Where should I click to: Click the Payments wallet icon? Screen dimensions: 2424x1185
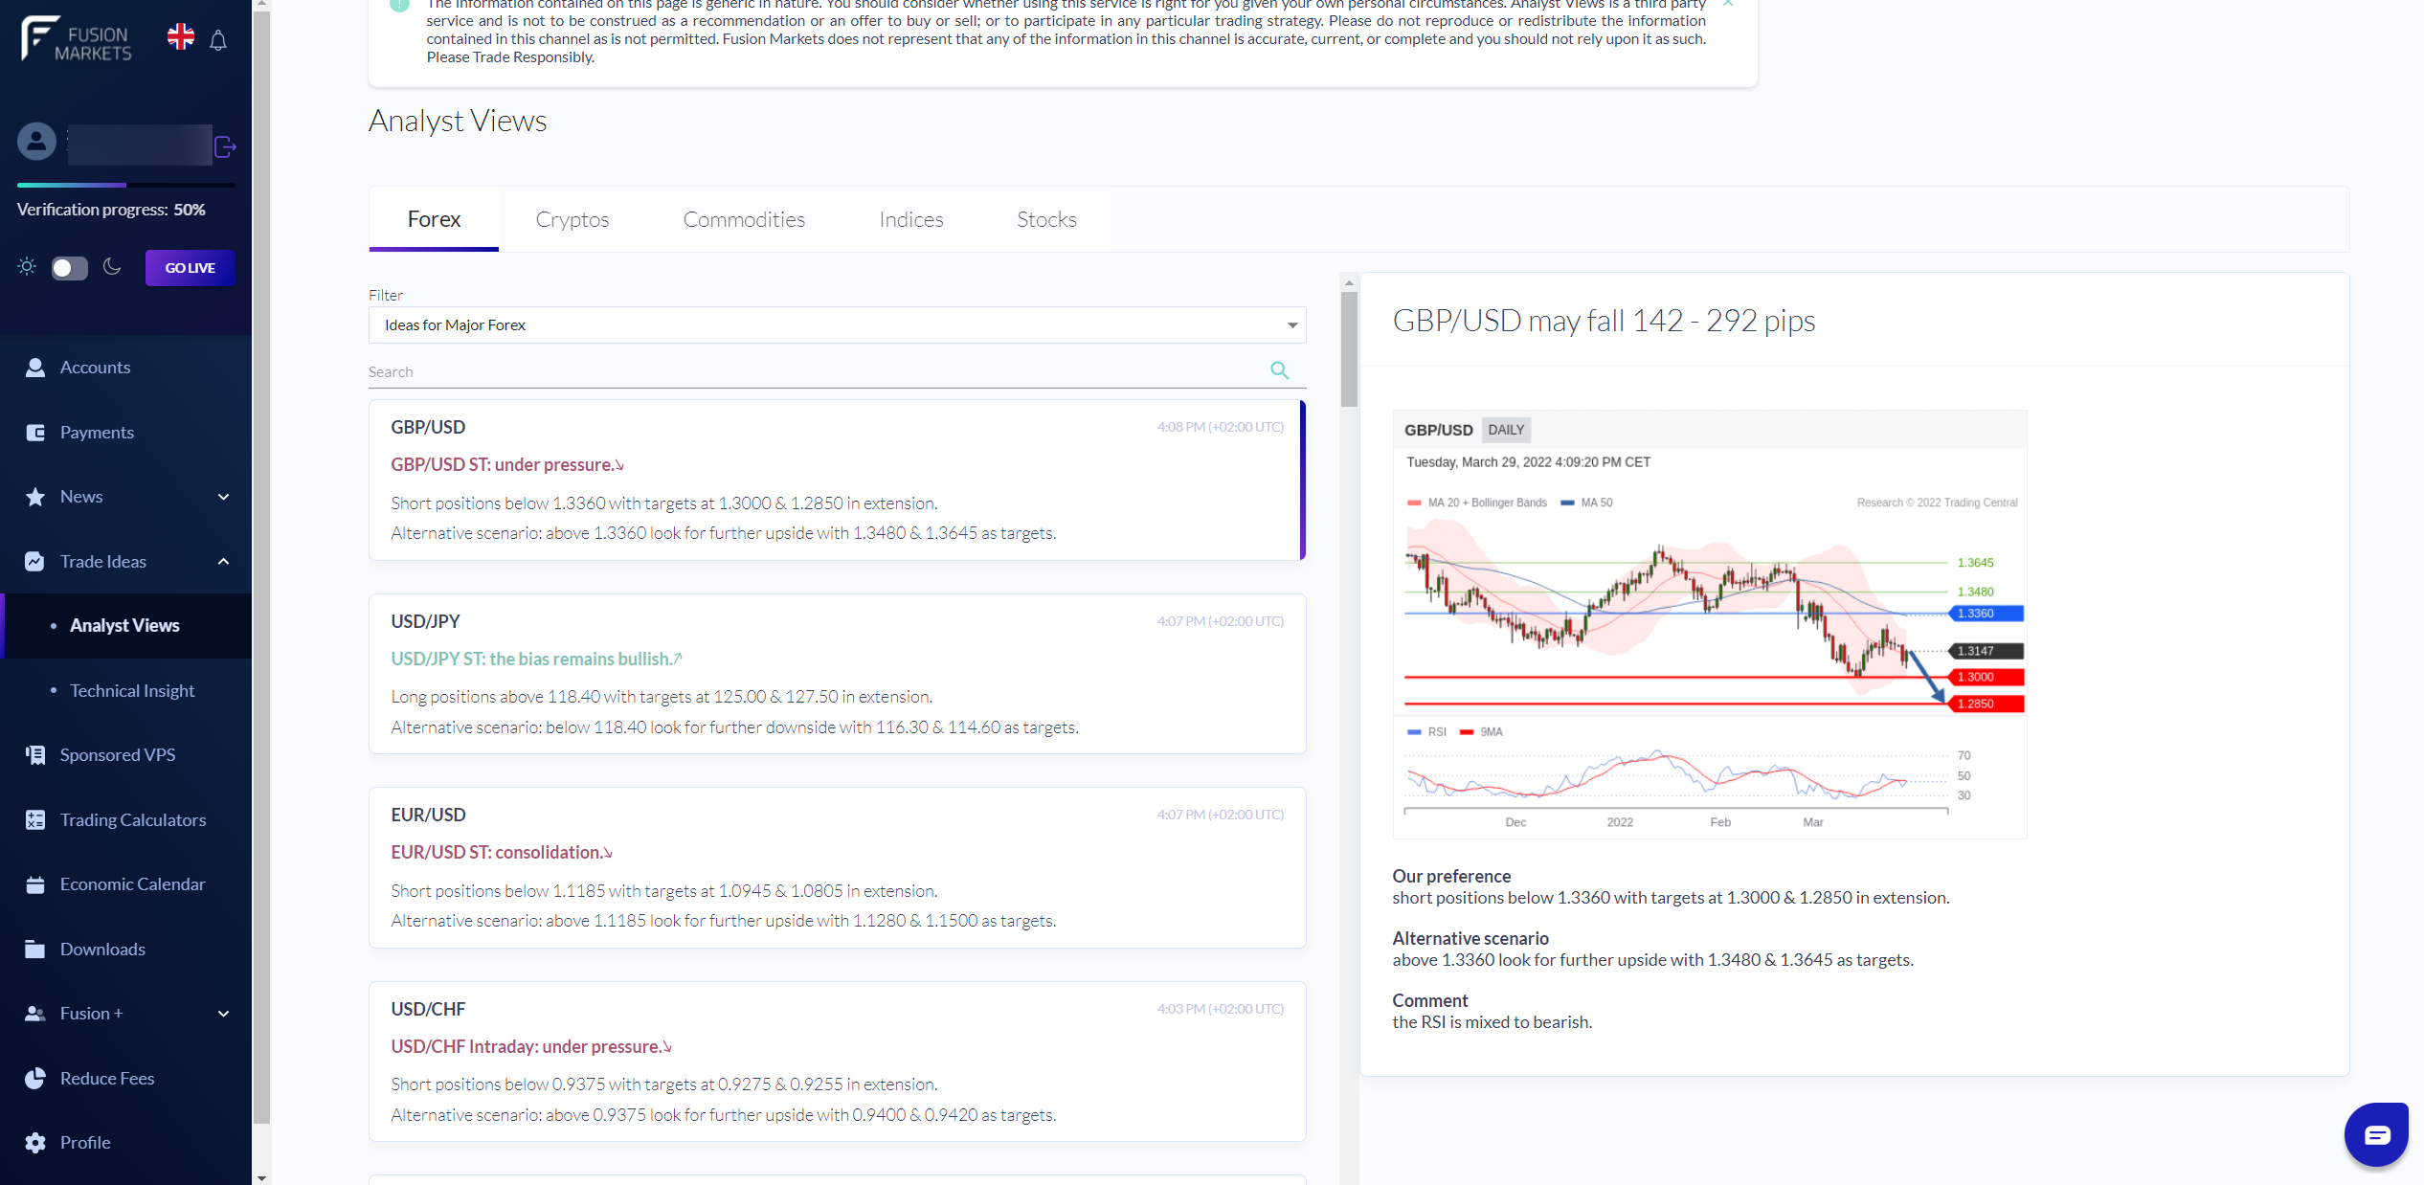[x=35, y=433]
